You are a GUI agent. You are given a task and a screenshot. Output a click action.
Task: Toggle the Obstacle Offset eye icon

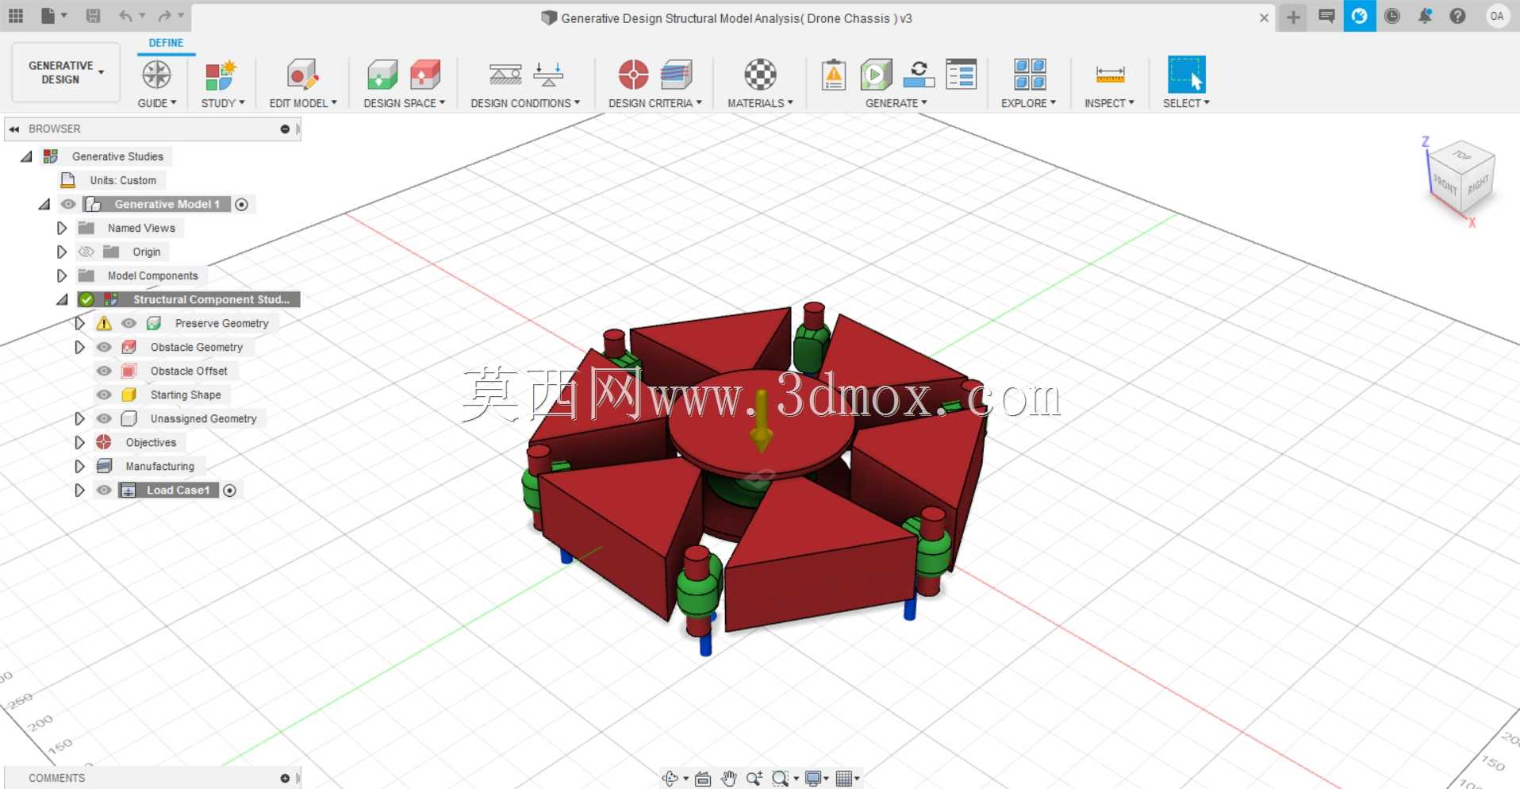[x=104, y=371]
